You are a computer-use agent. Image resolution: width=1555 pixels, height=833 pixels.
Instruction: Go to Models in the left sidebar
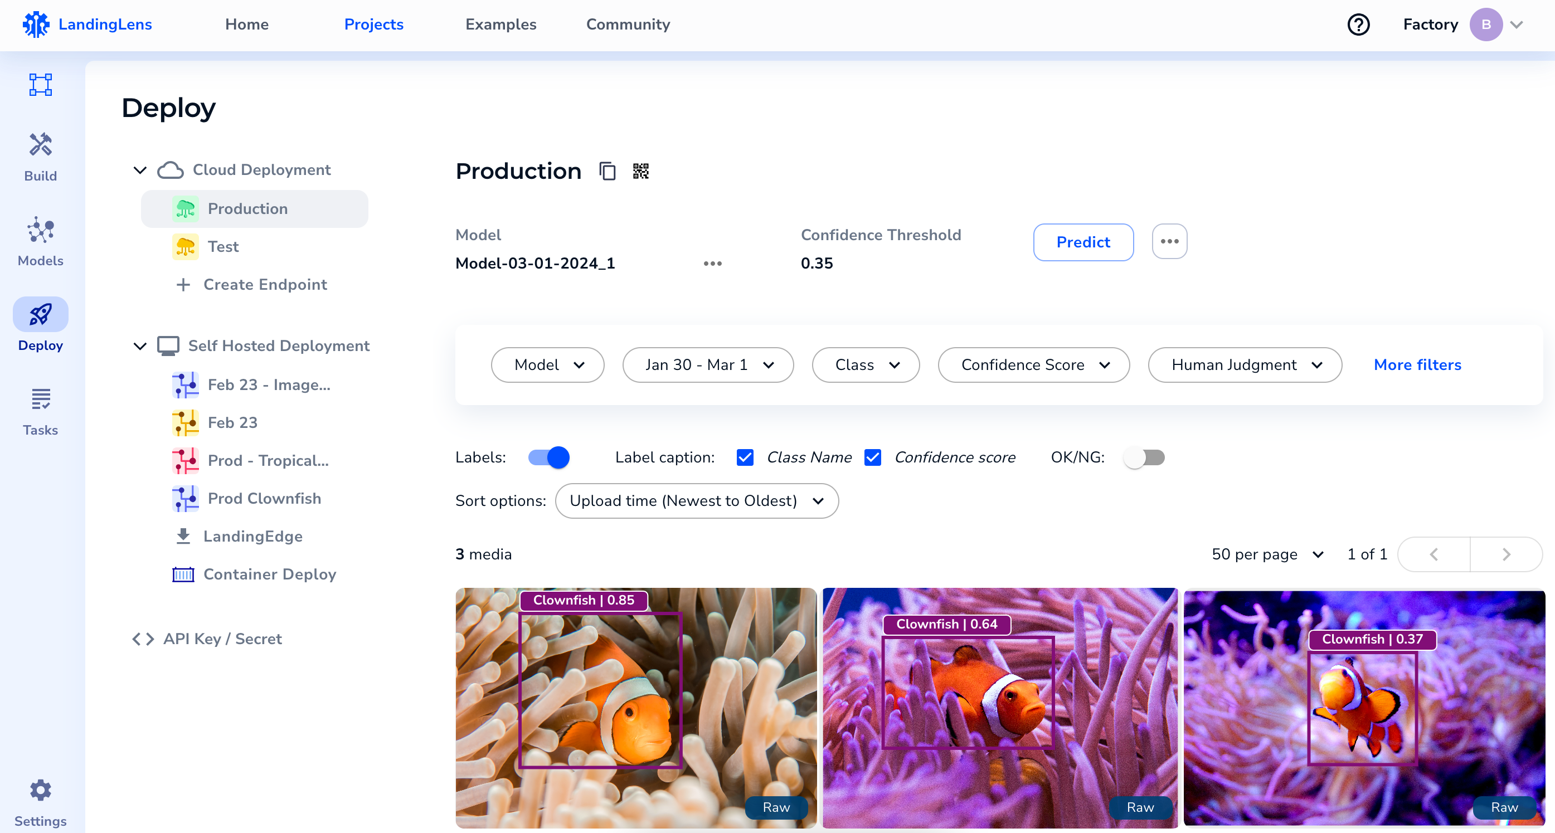pos(41,241)
